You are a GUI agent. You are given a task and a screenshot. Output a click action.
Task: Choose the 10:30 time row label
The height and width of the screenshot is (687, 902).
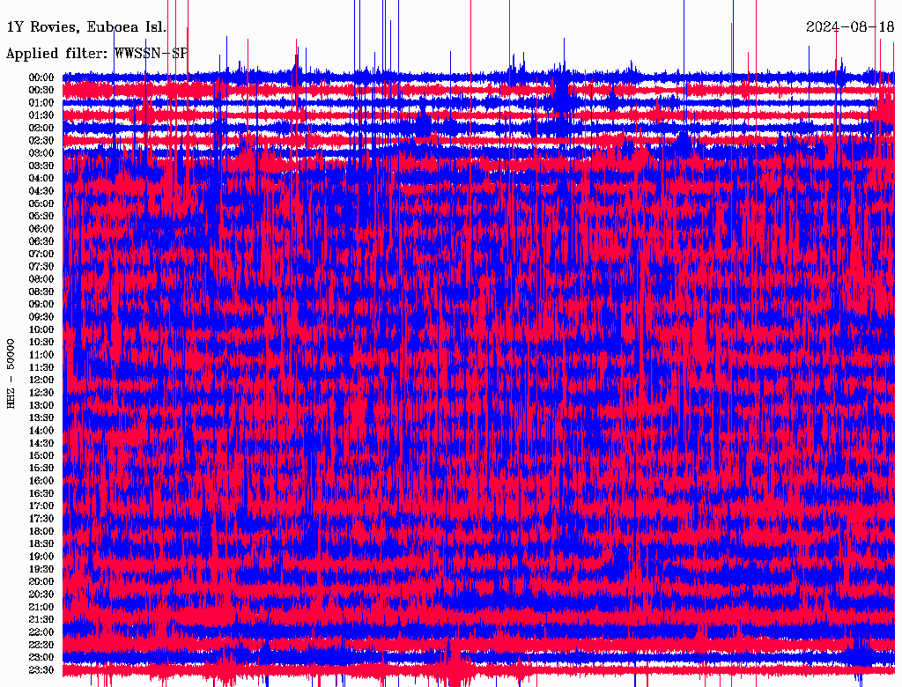coord(42,342)
